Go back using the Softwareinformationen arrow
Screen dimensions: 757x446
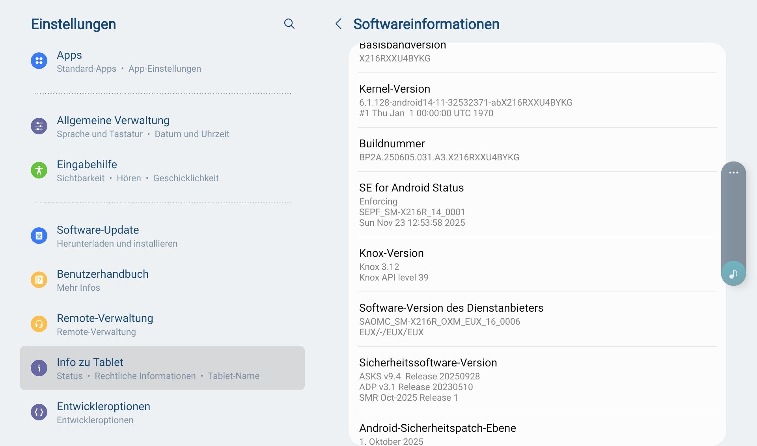click(338, 24)
